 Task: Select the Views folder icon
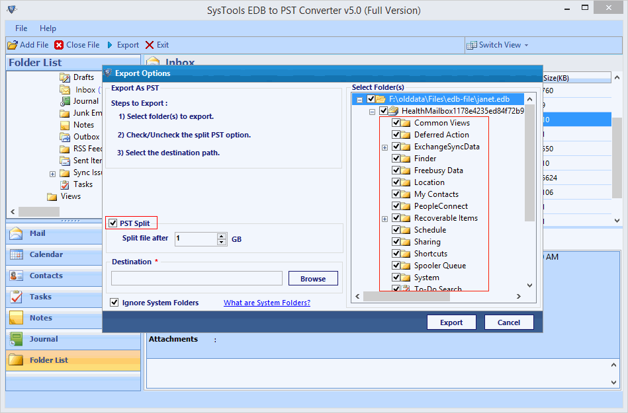coord(52,196)
